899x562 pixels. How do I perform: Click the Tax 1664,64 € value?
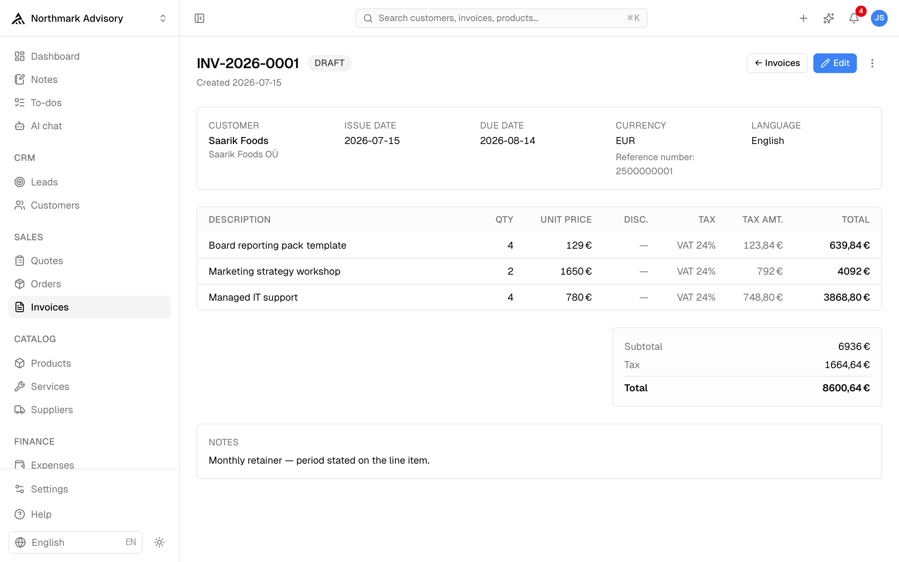(847, 365)
